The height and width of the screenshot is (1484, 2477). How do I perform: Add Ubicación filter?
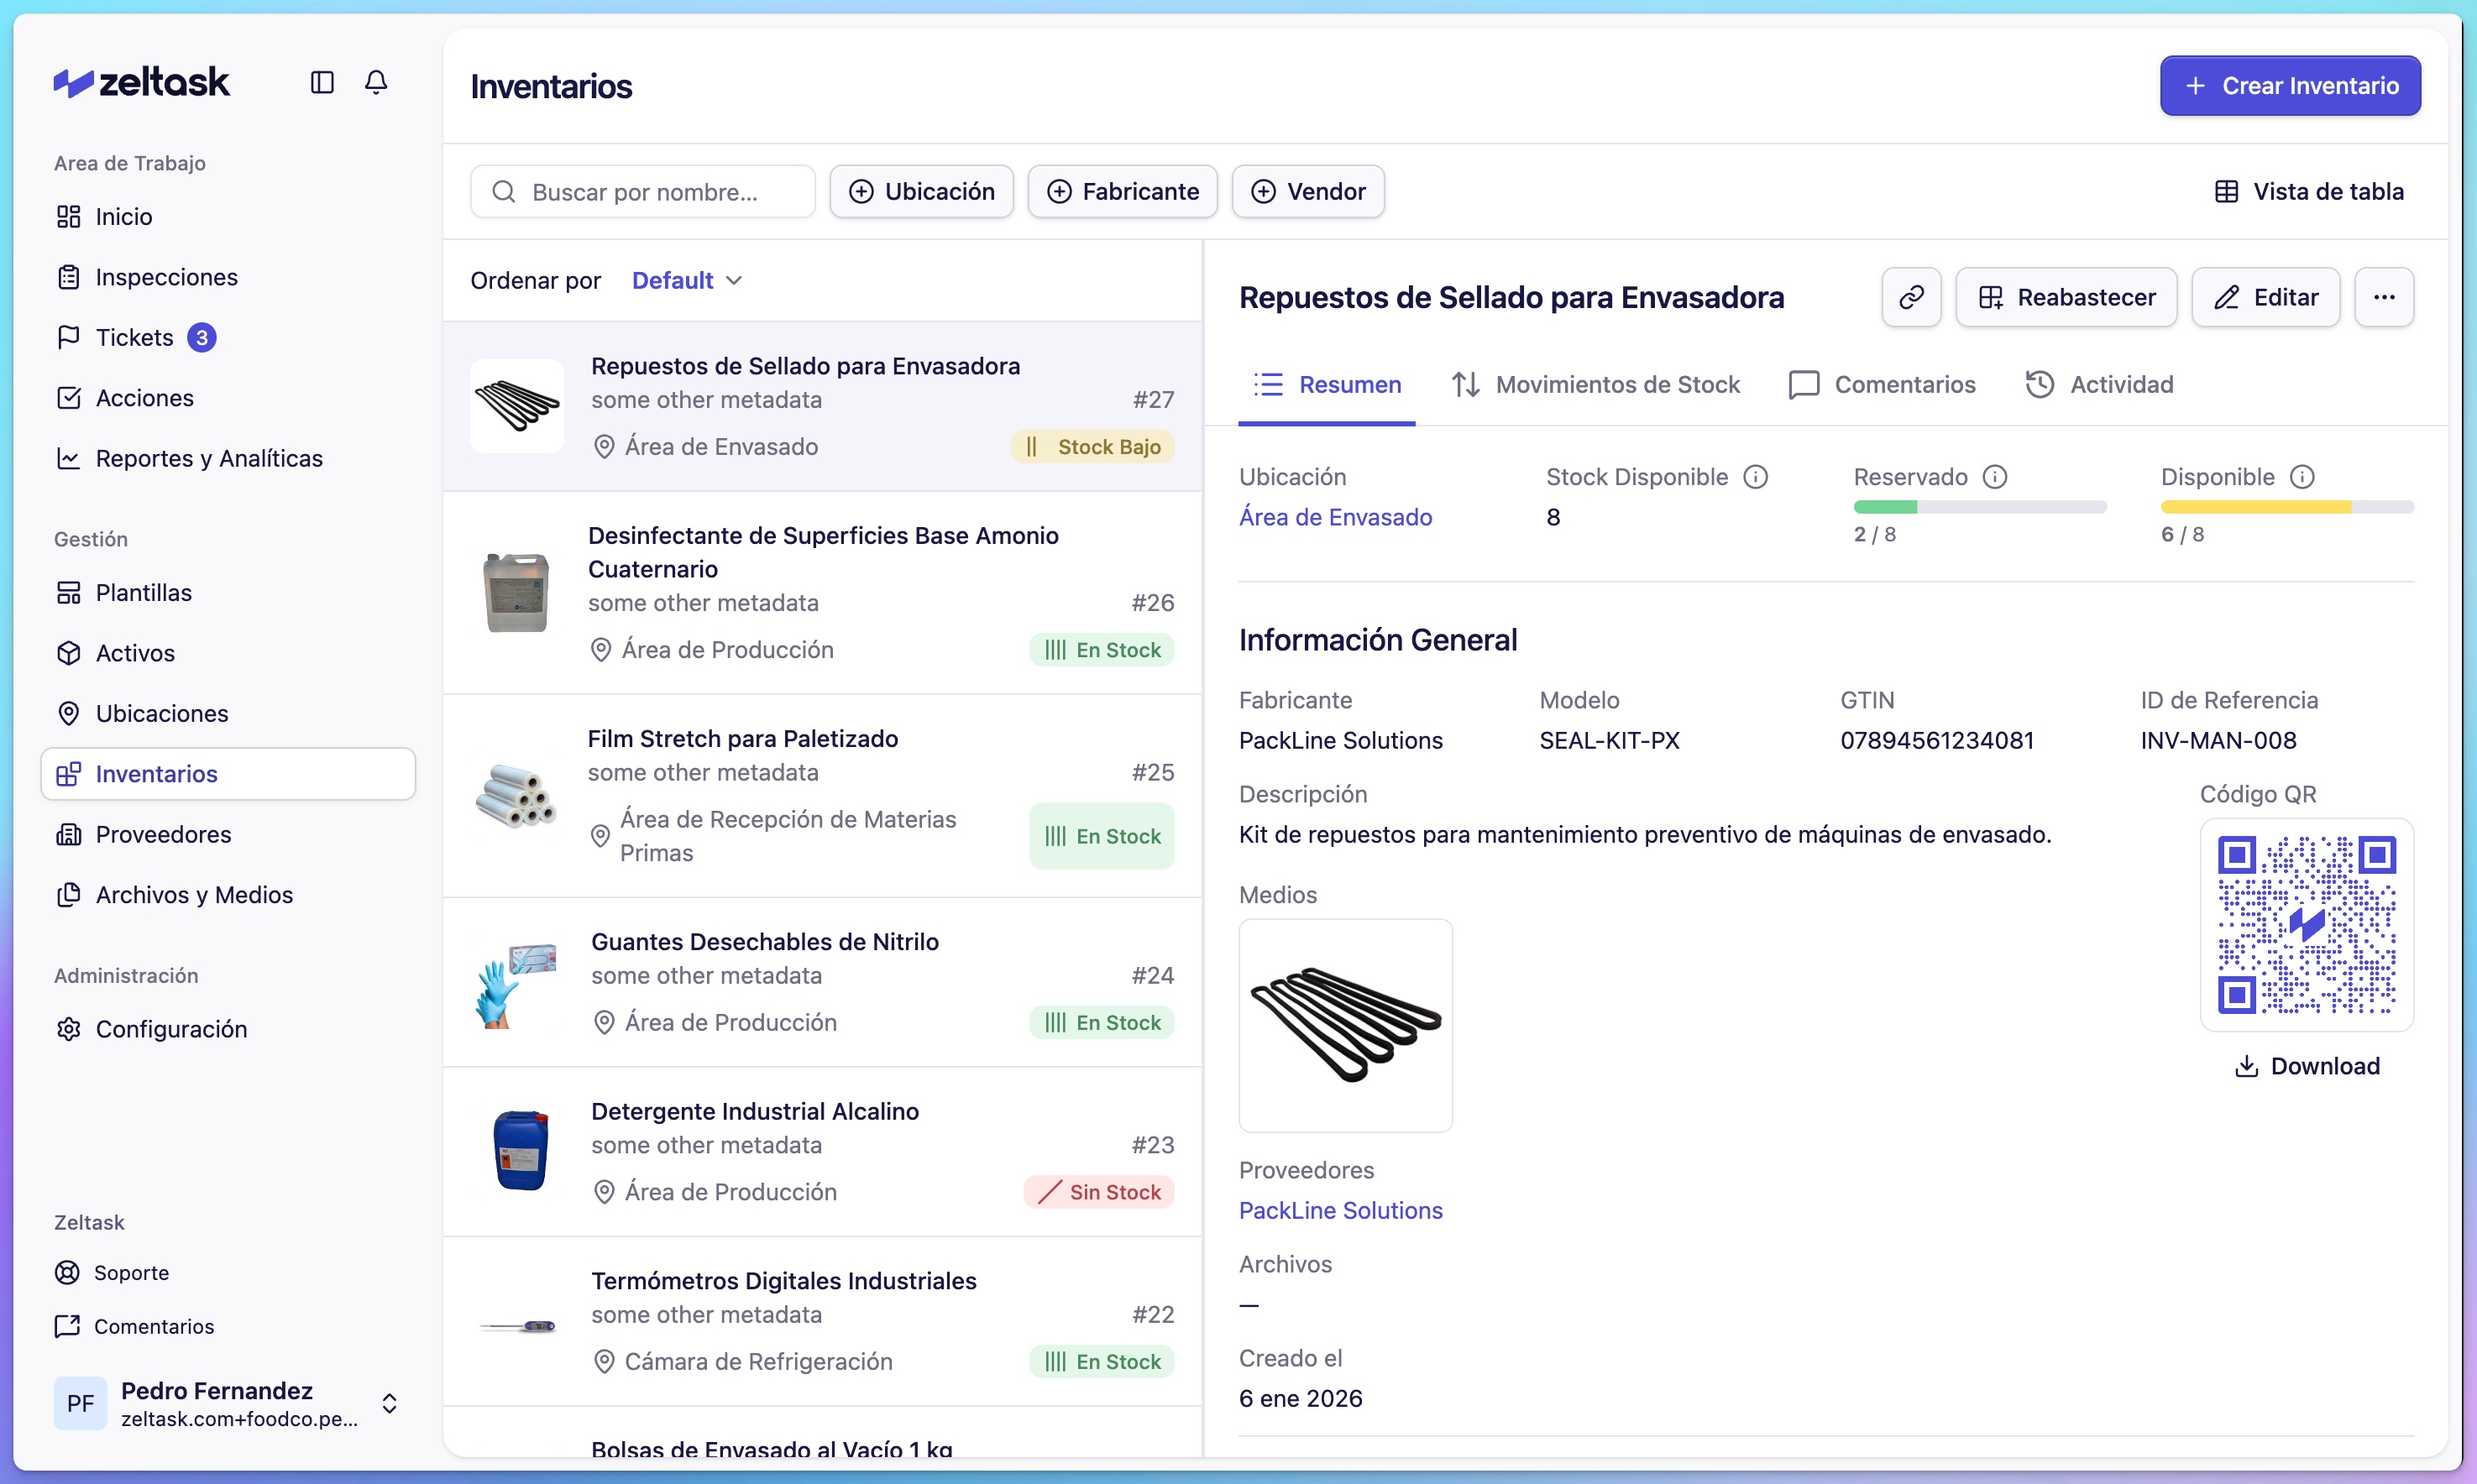click(921, 191)
